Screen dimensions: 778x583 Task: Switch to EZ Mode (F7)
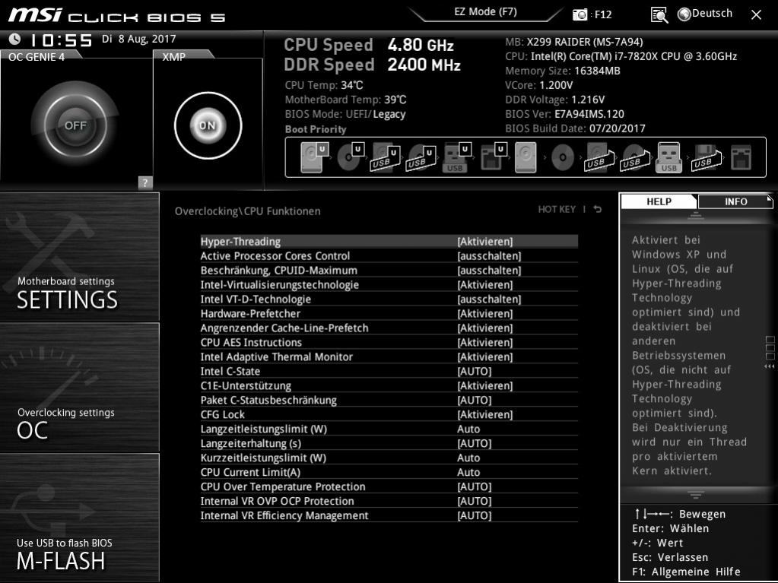486,11
